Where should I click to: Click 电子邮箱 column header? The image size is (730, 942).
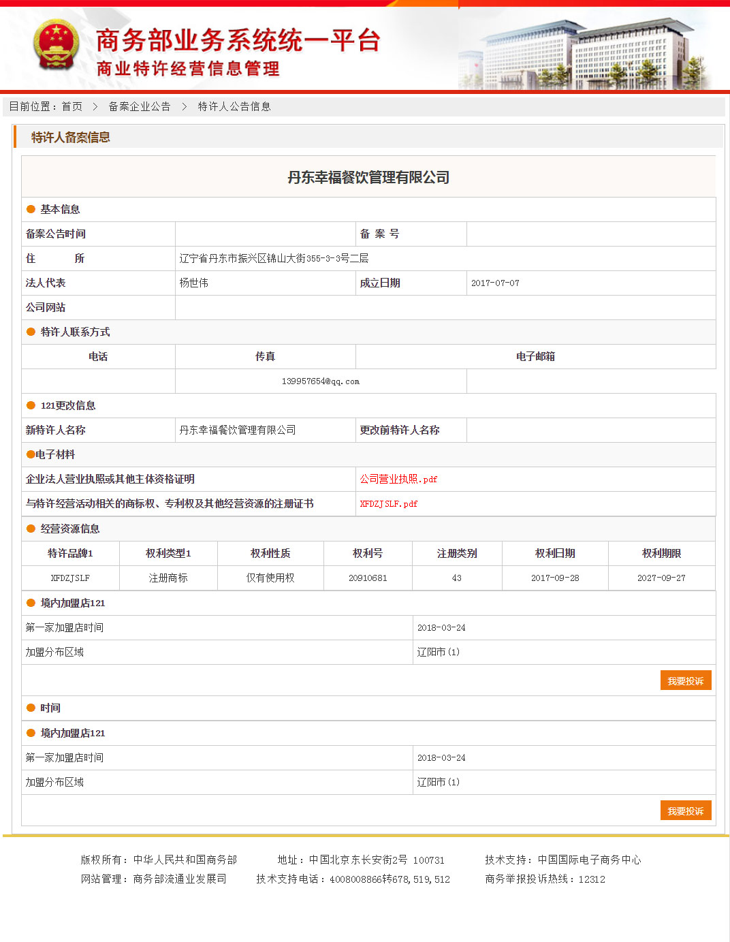coord(535,356)
